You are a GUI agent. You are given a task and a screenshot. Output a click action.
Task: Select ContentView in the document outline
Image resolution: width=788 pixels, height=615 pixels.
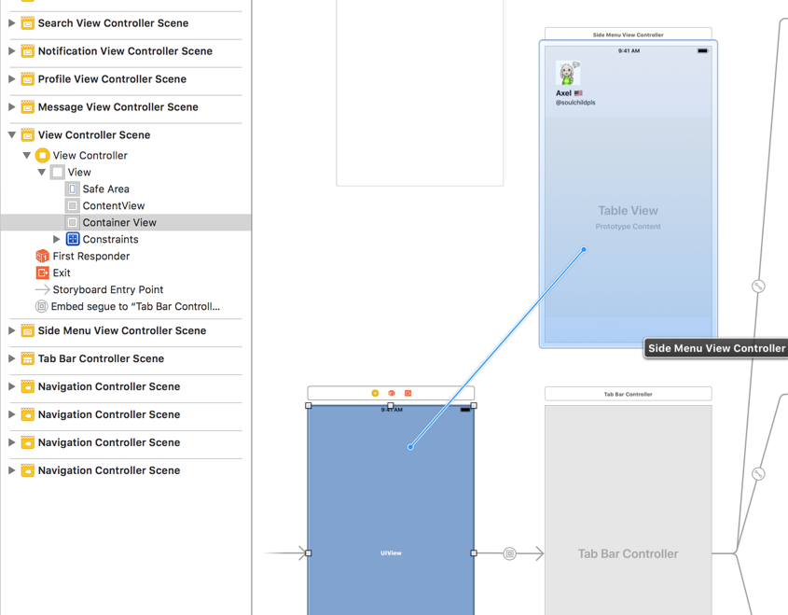click(x=113, y=206)
